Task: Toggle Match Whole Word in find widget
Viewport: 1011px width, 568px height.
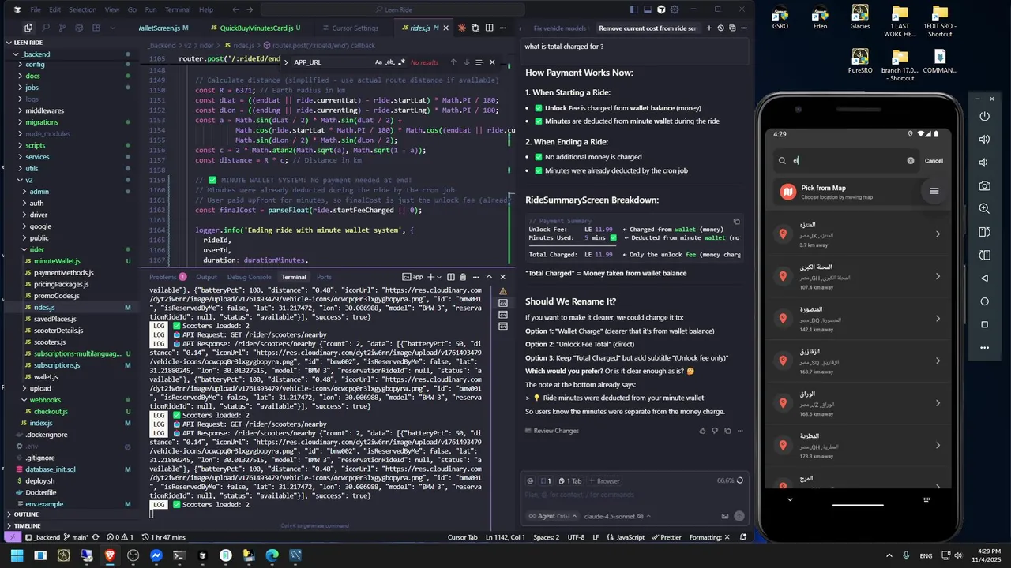Action: click(x=390, y=62)
